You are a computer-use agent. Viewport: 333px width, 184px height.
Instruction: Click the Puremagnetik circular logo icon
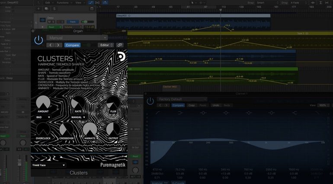122,57
